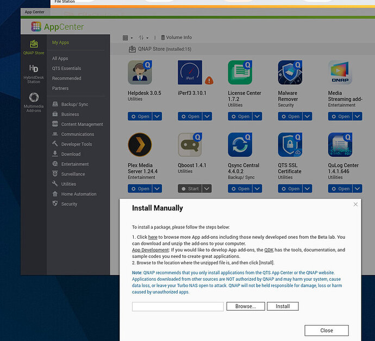Open the QNAP Store sidebar icon
The image size is (375, 341).
[x=34, y=47]
